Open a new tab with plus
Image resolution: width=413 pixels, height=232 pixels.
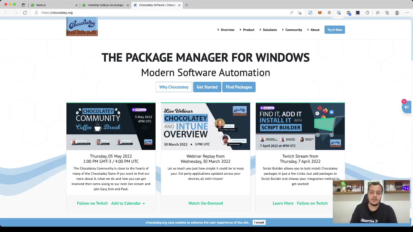186,5
